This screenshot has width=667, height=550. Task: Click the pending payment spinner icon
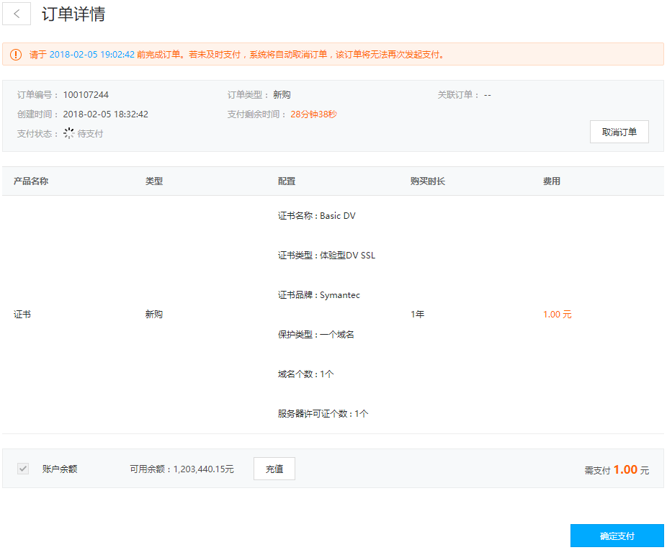coord(69,133)
